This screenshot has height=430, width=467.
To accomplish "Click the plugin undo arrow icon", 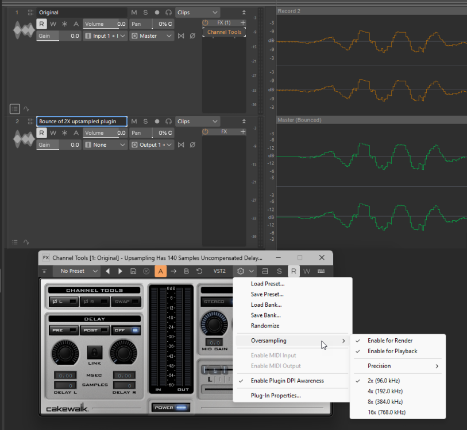I will (x=199, y=271).
